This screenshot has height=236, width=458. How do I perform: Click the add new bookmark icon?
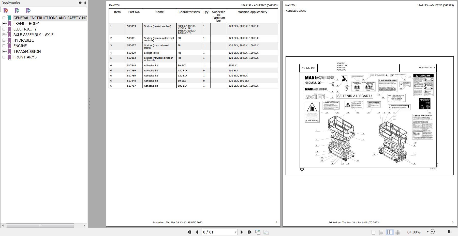(17, 11)
